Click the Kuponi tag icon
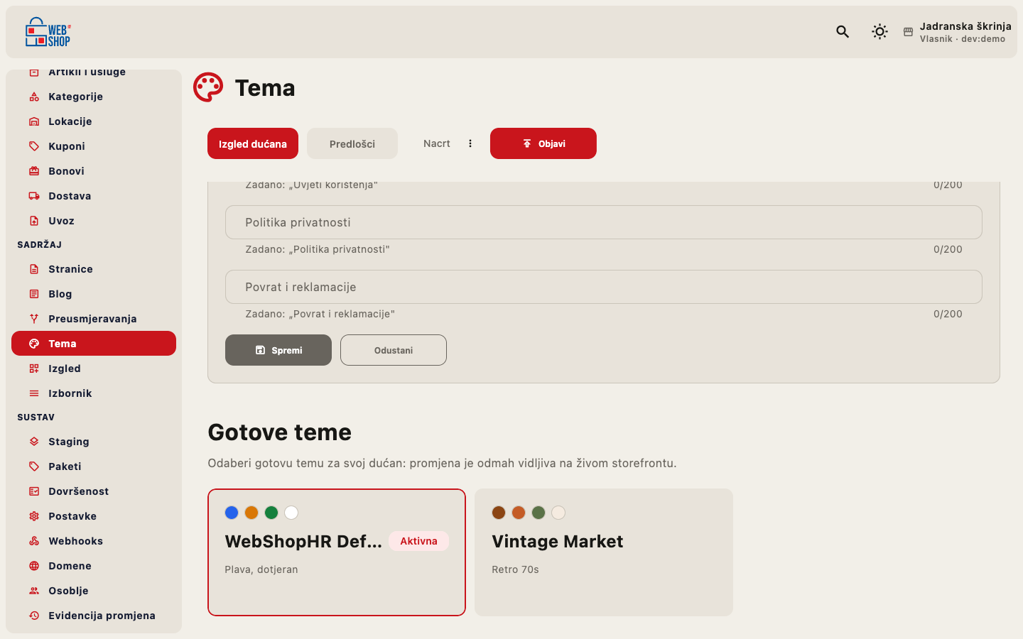This screenshot has height=639, width=1023. point(34,146)
